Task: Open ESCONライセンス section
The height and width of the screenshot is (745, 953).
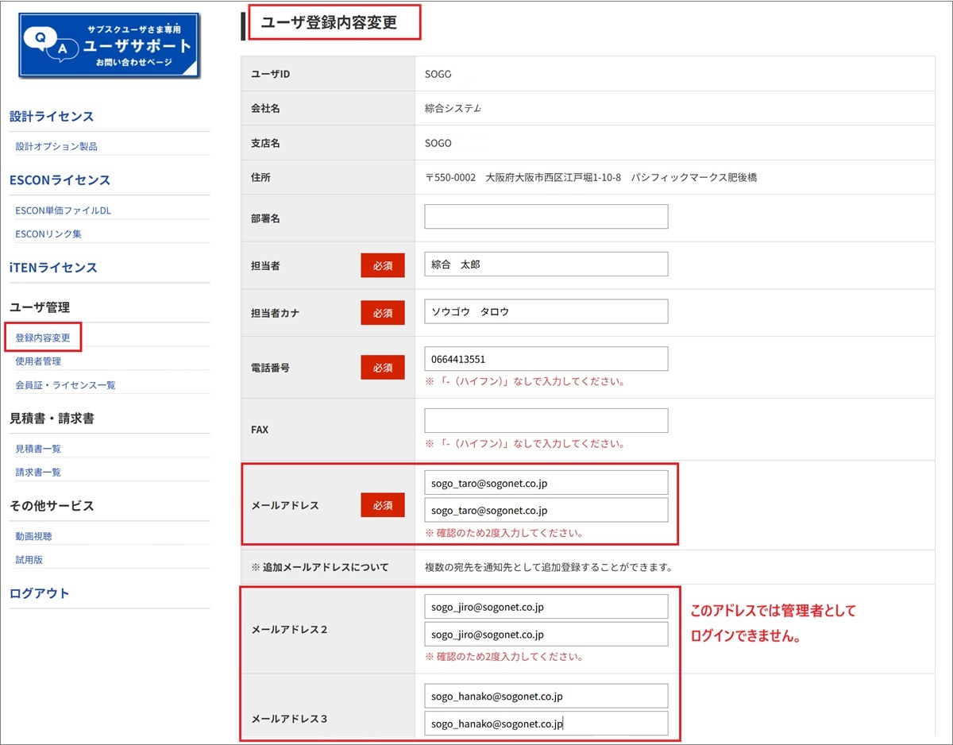Action: 60,180
